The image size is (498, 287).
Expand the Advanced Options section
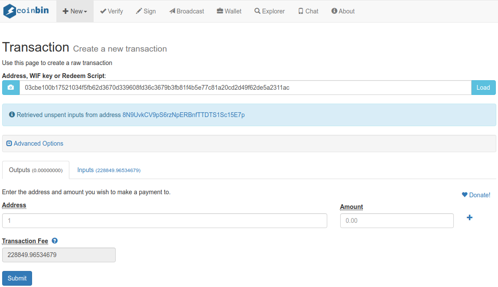point(35,143)
